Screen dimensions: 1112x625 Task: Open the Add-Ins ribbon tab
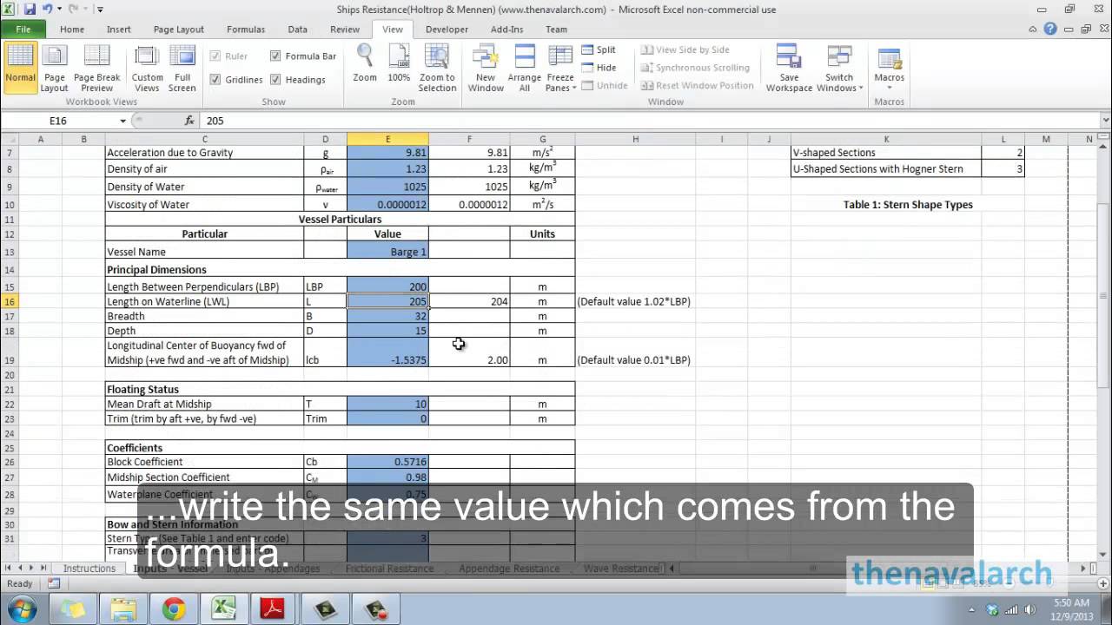[507, 29]
